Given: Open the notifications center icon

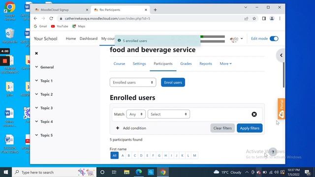Looking at the screenshot, I should click(x=307, y=172).
